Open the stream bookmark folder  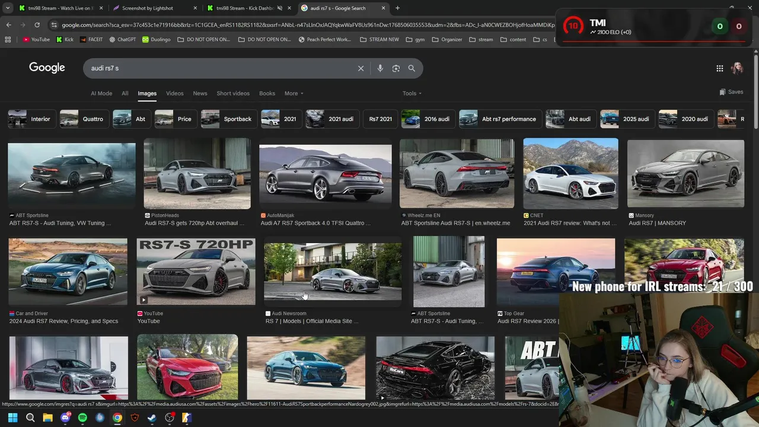(x=481, y=40)
